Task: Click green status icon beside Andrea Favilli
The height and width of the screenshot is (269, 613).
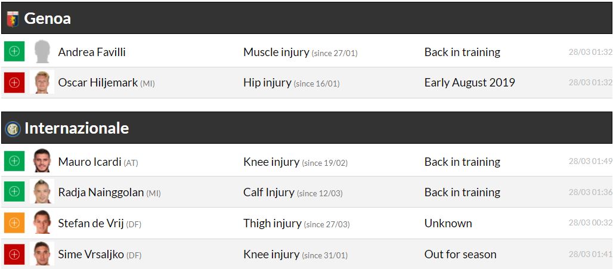Action: click(14, 52)
